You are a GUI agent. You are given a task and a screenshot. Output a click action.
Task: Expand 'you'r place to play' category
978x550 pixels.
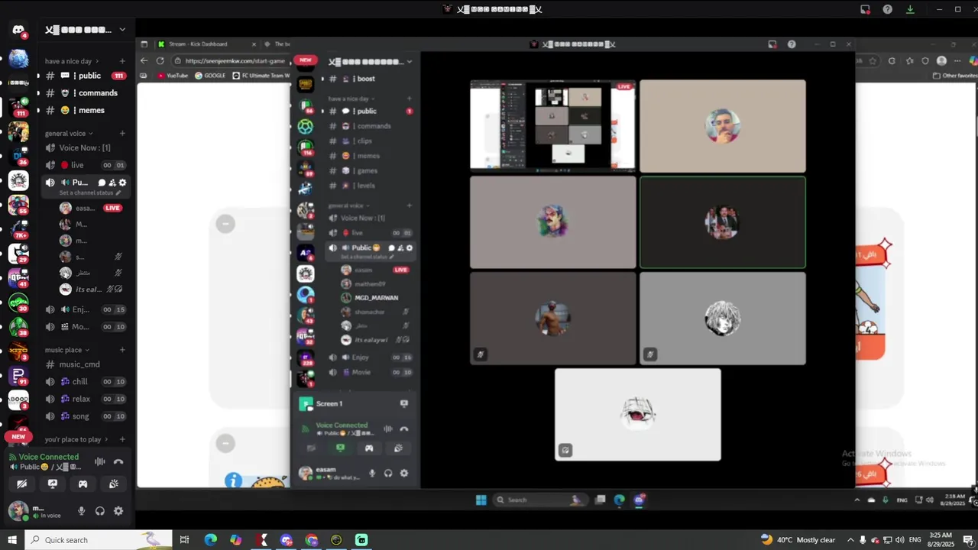tap(76, 439)
